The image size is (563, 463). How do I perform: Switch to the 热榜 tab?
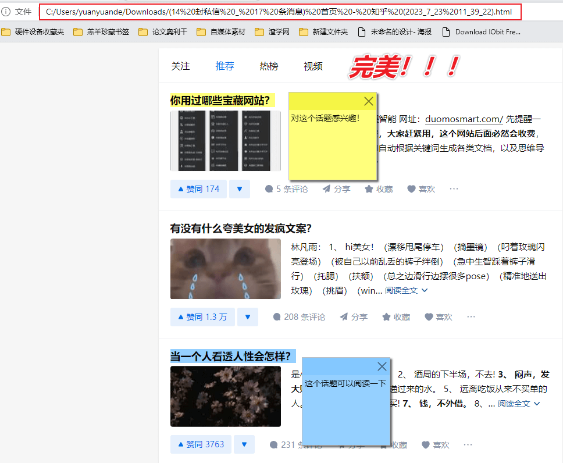coord(269,66)
